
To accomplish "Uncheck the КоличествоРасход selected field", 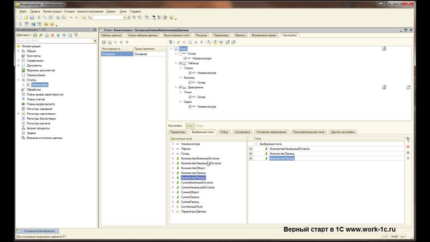I will (251, 158).
